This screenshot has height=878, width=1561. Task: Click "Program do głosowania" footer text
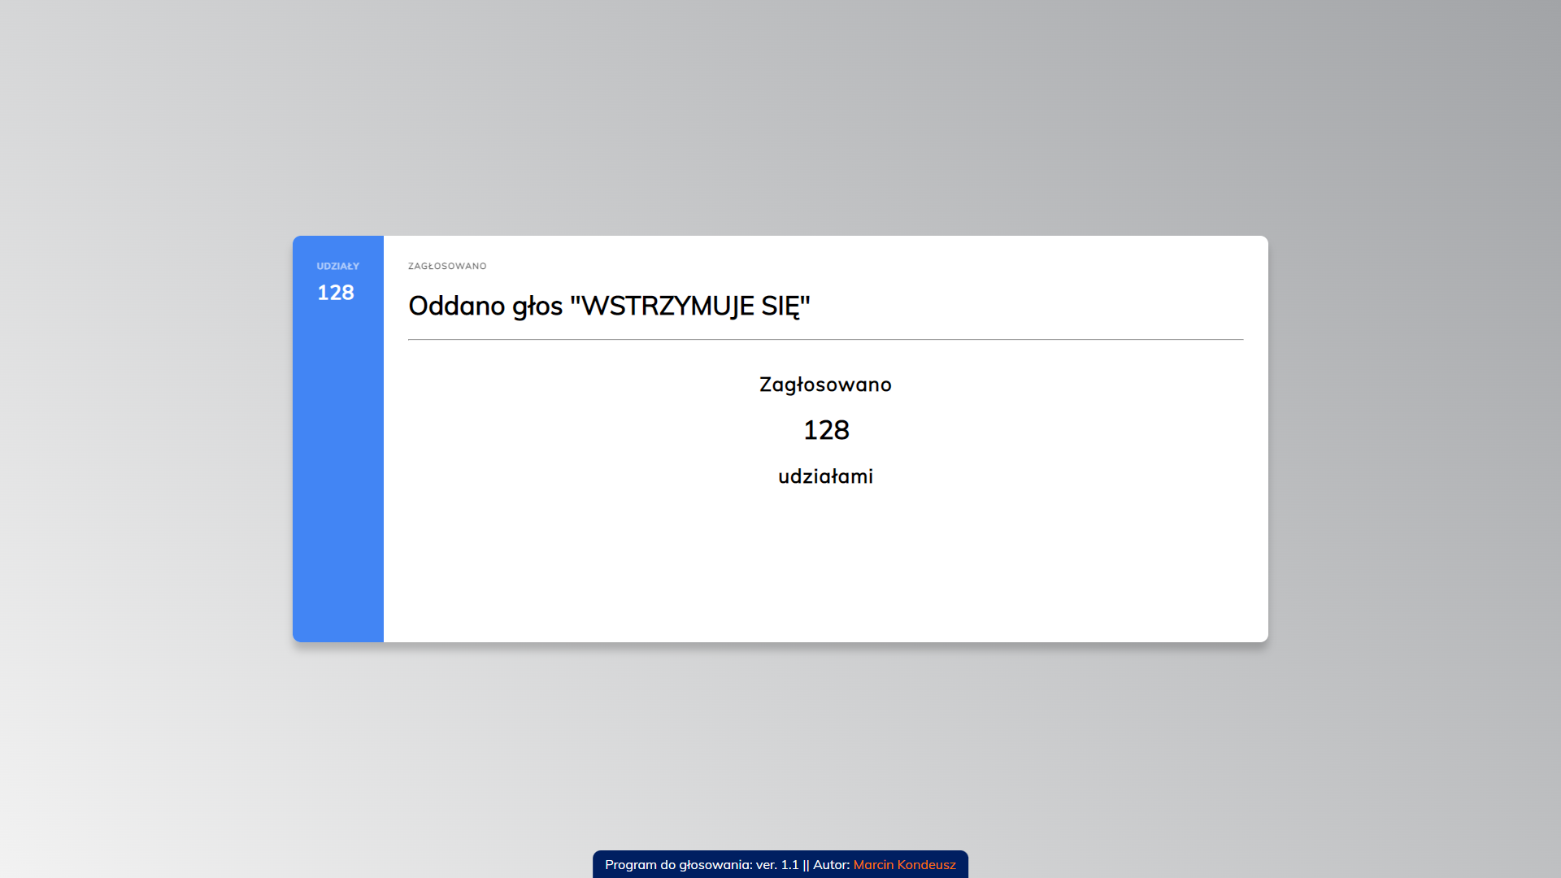[x=678, y=865]
